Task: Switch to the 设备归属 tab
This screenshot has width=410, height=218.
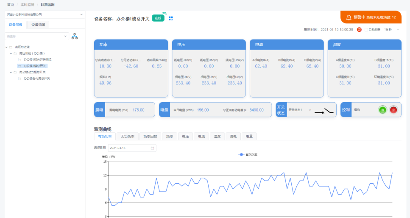Action: 38,25
